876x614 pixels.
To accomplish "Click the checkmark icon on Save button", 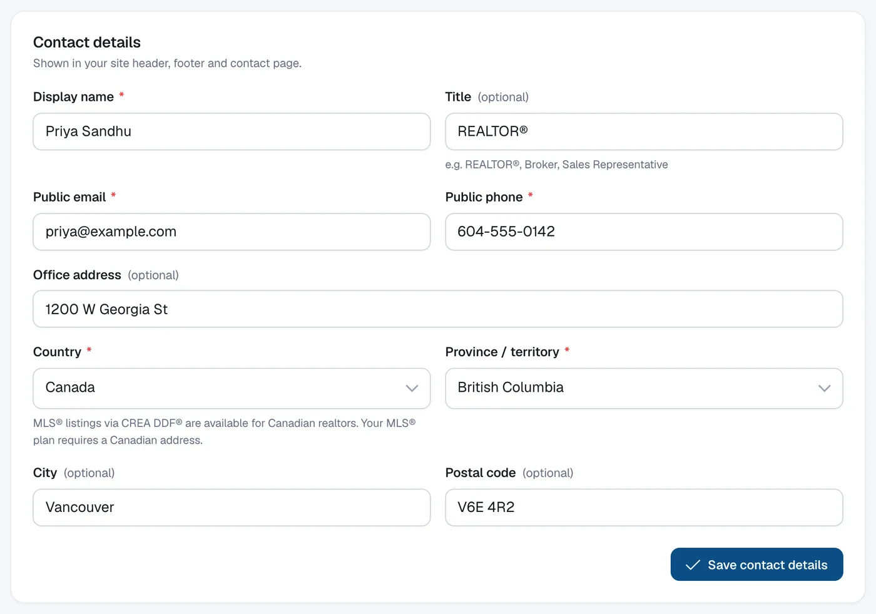I will point(693,565).
